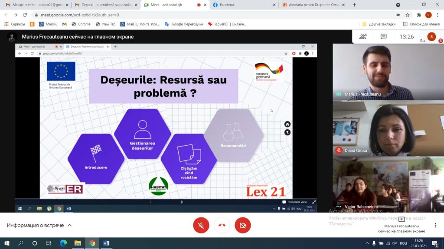
Task: Reload the Meet page
Action: [x=25, y=15]
